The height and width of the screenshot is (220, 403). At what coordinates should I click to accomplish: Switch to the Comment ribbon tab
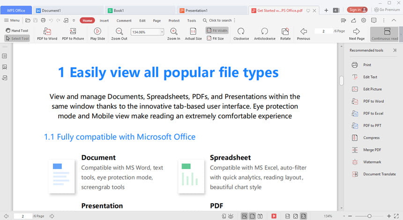[124, 21]
